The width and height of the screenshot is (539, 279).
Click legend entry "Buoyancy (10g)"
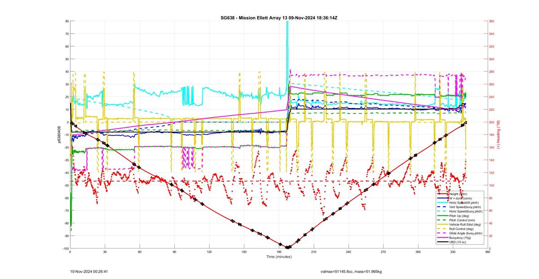(x=460, y=238)
